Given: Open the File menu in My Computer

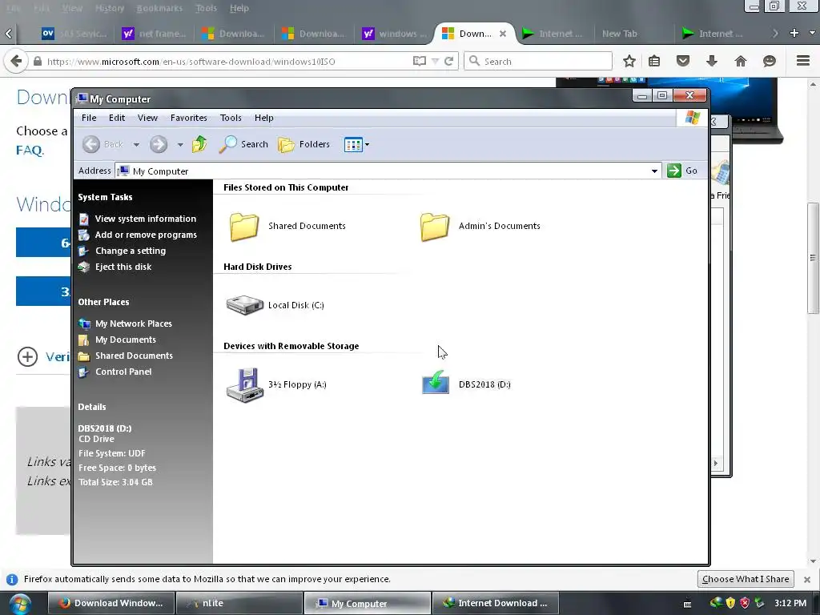Looking at the screenshot, I should click(89, 118).
